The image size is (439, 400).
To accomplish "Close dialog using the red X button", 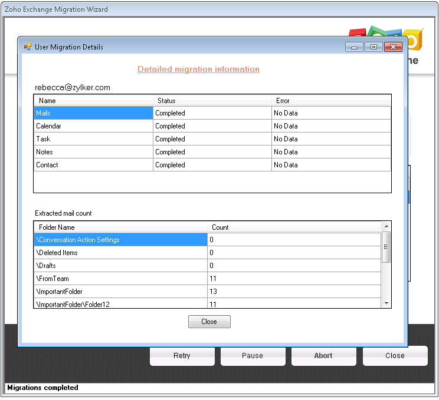I will pos(393,47).
